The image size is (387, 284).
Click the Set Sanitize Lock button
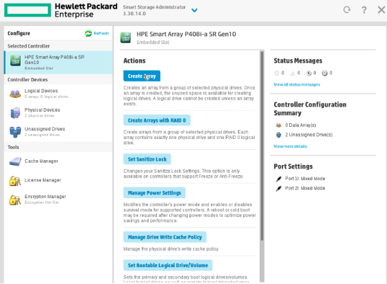pyautogui.click(x=147, y=160)
